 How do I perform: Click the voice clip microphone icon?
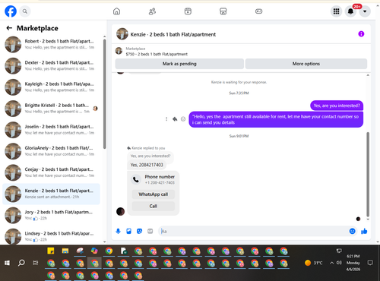tap(118, 231)
